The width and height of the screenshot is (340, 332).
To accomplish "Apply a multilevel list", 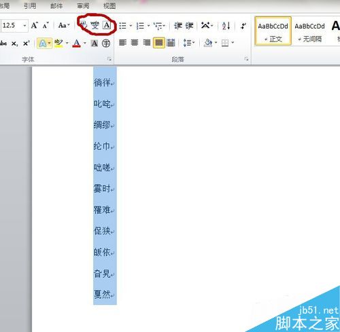I will click(x=158, y=26).
